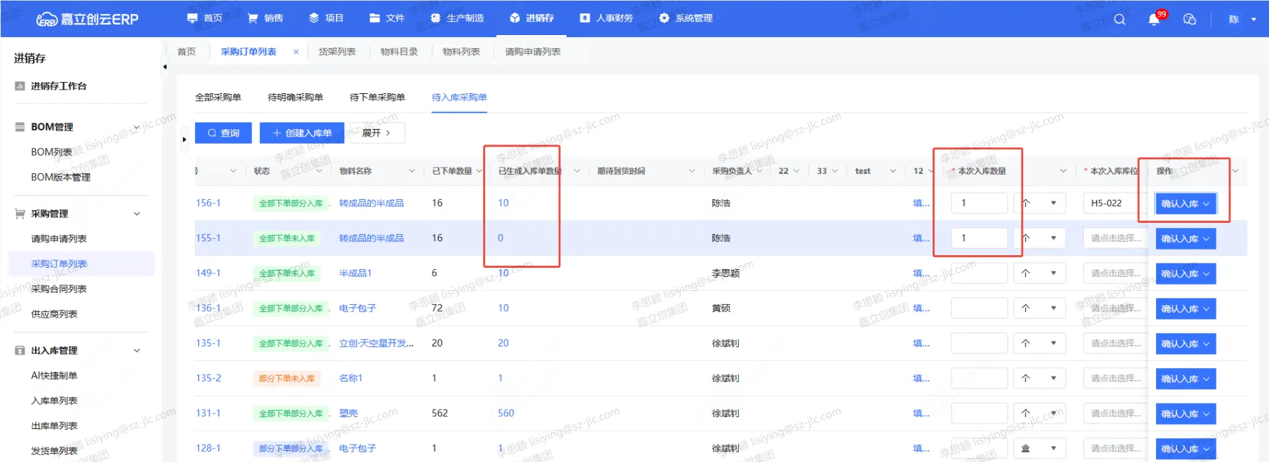Viewport: 1269px width, 462px height.
Task: Open purchase order link 149-1
Action: click(x=208, y=273)
